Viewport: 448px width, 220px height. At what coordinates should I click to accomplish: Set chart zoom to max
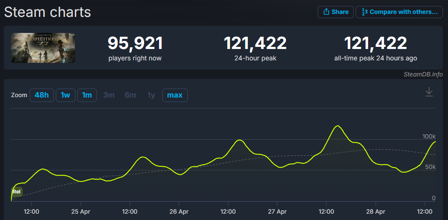coord(175,95)
